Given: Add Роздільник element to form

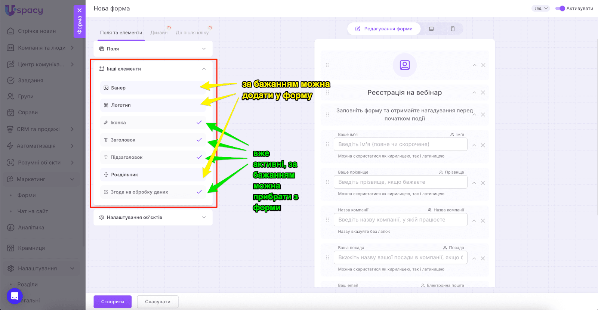Looking at the screenshot, I should [153, 174].
